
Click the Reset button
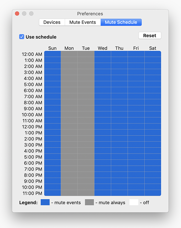click(x=150, y=36)
